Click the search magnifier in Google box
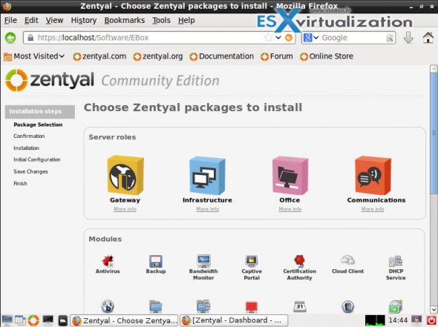The height and width of the screenshot is (327, 438). click(x=390, y=38)
